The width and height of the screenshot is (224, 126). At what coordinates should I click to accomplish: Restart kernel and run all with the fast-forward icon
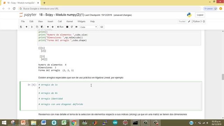tap(76, 27)
